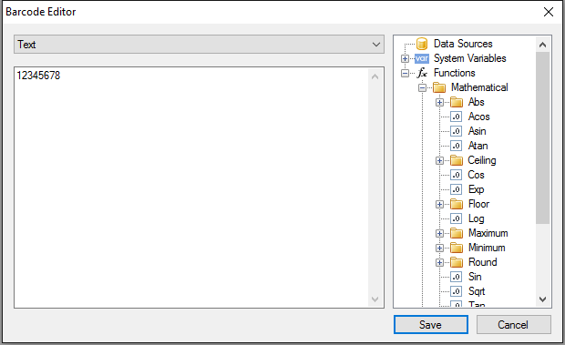Screen dimensions: 565x345
Task: Select the Exp function item
Action: (476, 189)
